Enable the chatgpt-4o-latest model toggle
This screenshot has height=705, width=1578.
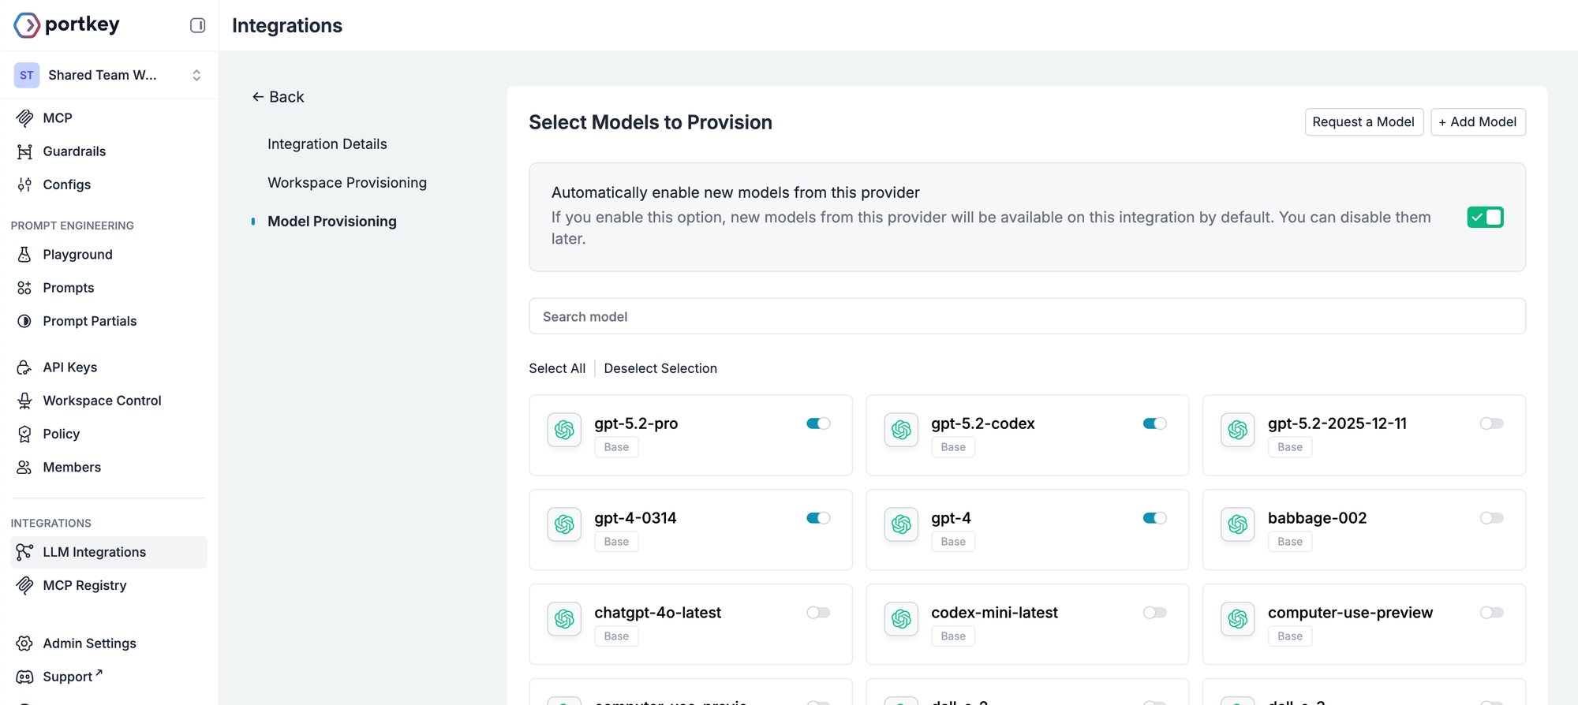coord(818,613)
